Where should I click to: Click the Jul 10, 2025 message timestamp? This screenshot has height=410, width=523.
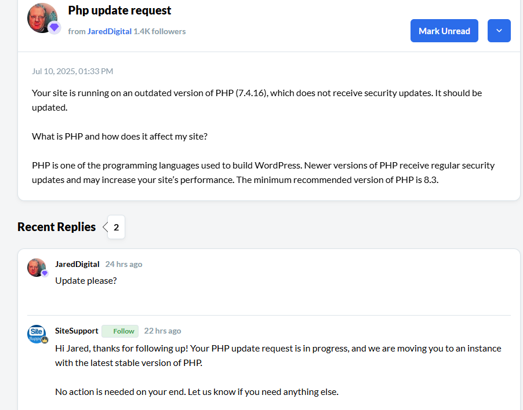[72, 71]
